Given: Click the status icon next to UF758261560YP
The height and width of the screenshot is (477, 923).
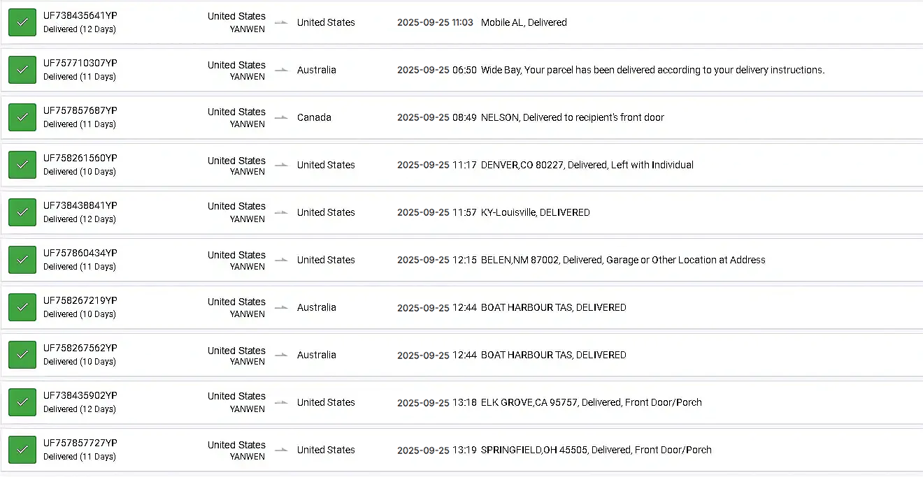Looking at the screenshot, I should (x=22, y=165).
